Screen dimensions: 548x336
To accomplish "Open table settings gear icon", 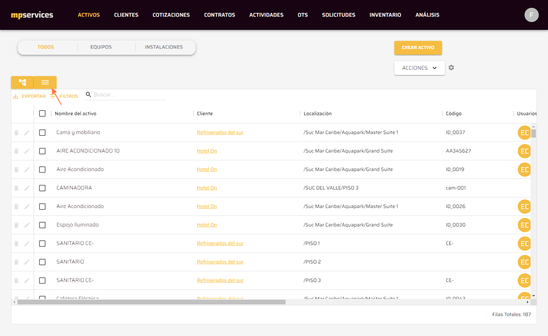I will 451,68.
